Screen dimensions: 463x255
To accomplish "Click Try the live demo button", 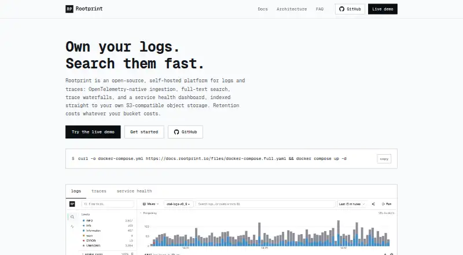I will point(93,132).
